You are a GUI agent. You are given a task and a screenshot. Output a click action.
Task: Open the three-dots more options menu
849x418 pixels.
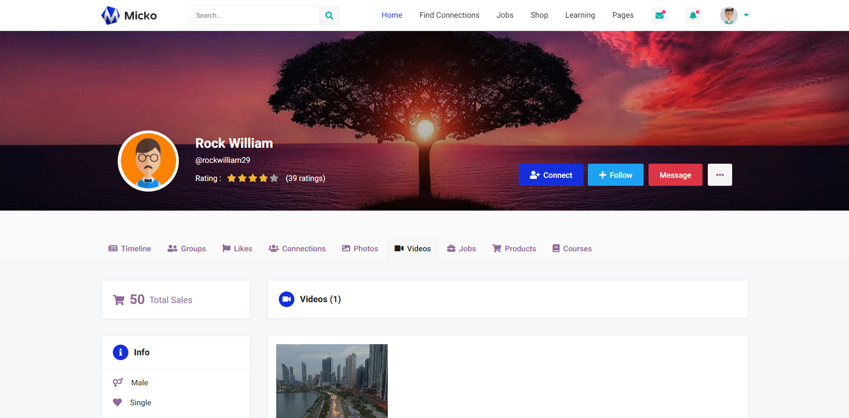point(720,175)
